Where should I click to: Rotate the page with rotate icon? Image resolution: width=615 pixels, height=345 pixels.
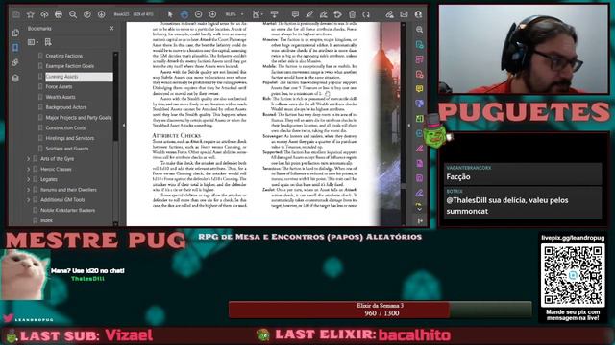pos(366,14)
